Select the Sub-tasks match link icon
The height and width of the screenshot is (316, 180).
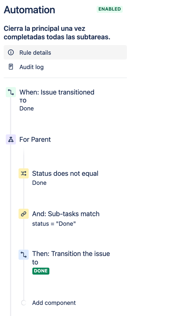(x=24, y=214)
